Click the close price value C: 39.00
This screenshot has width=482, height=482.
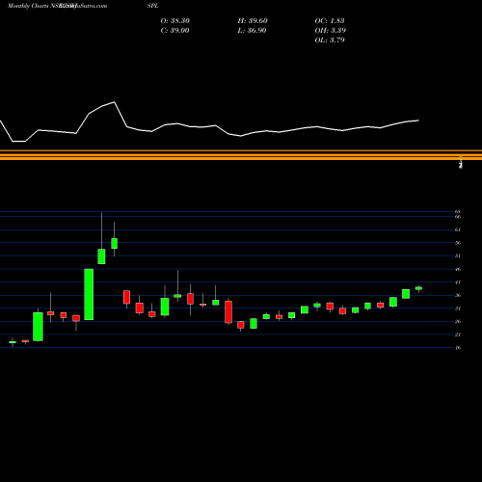tap(174, 31)
